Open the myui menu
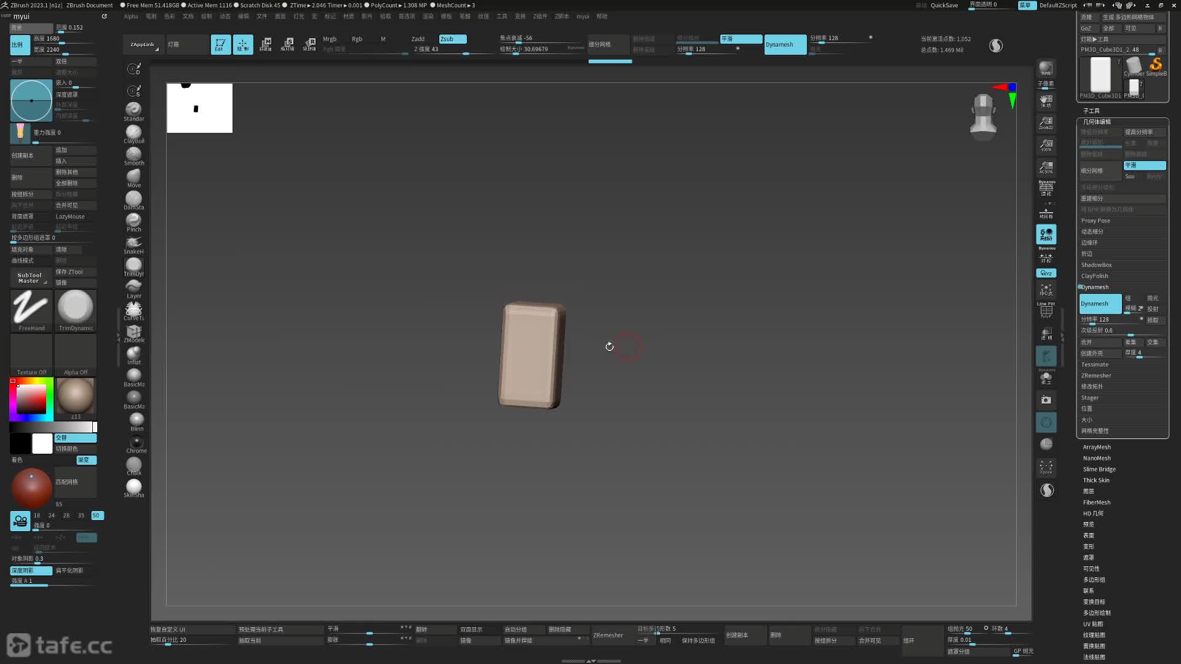Image resolution: width=1181 pixels, height=664 pixels. [x=582, y=17]
